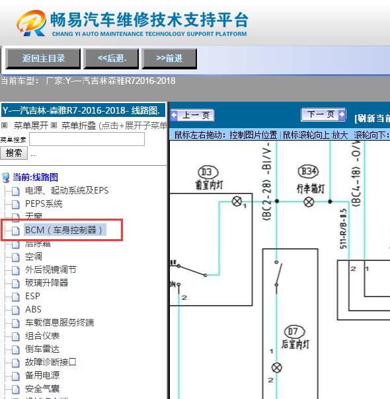
Task: Click the 返回主目录 button
Action: tap(43, 59)
